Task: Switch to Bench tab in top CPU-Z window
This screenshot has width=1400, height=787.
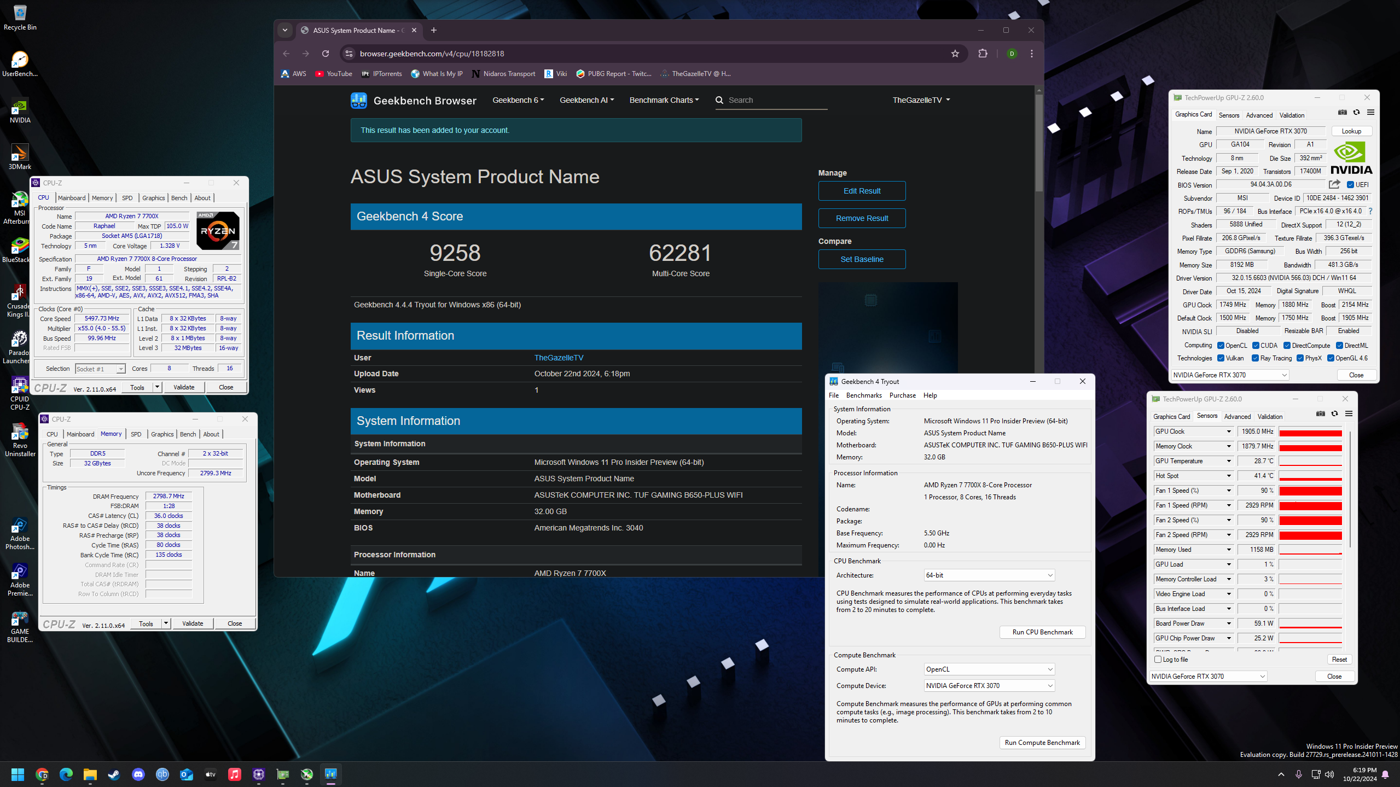Action: tap(179, 198)
